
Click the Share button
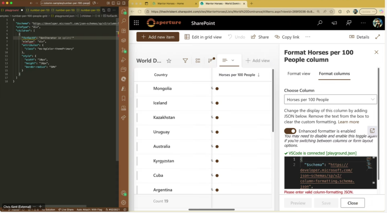click(260, 37)
